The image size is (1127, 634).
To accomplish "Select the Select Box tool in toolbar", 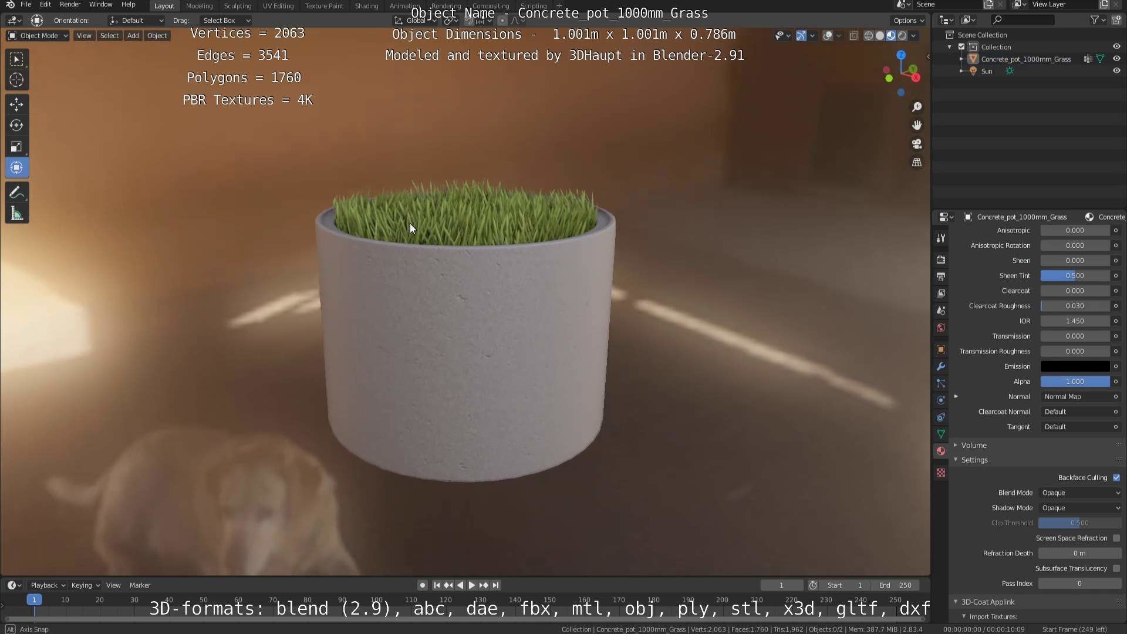I will point(16,59).
